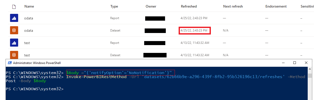Click N/A next refresh for odata dataset
Screen dimensions: 314x100
click(225, 30)
